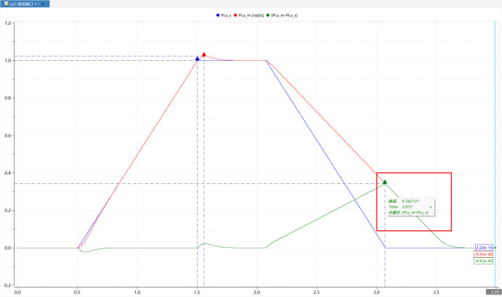Select the Pl.u_m [rad/s] legend label
This screenshot has height=297, width=502.
point(251,15)
